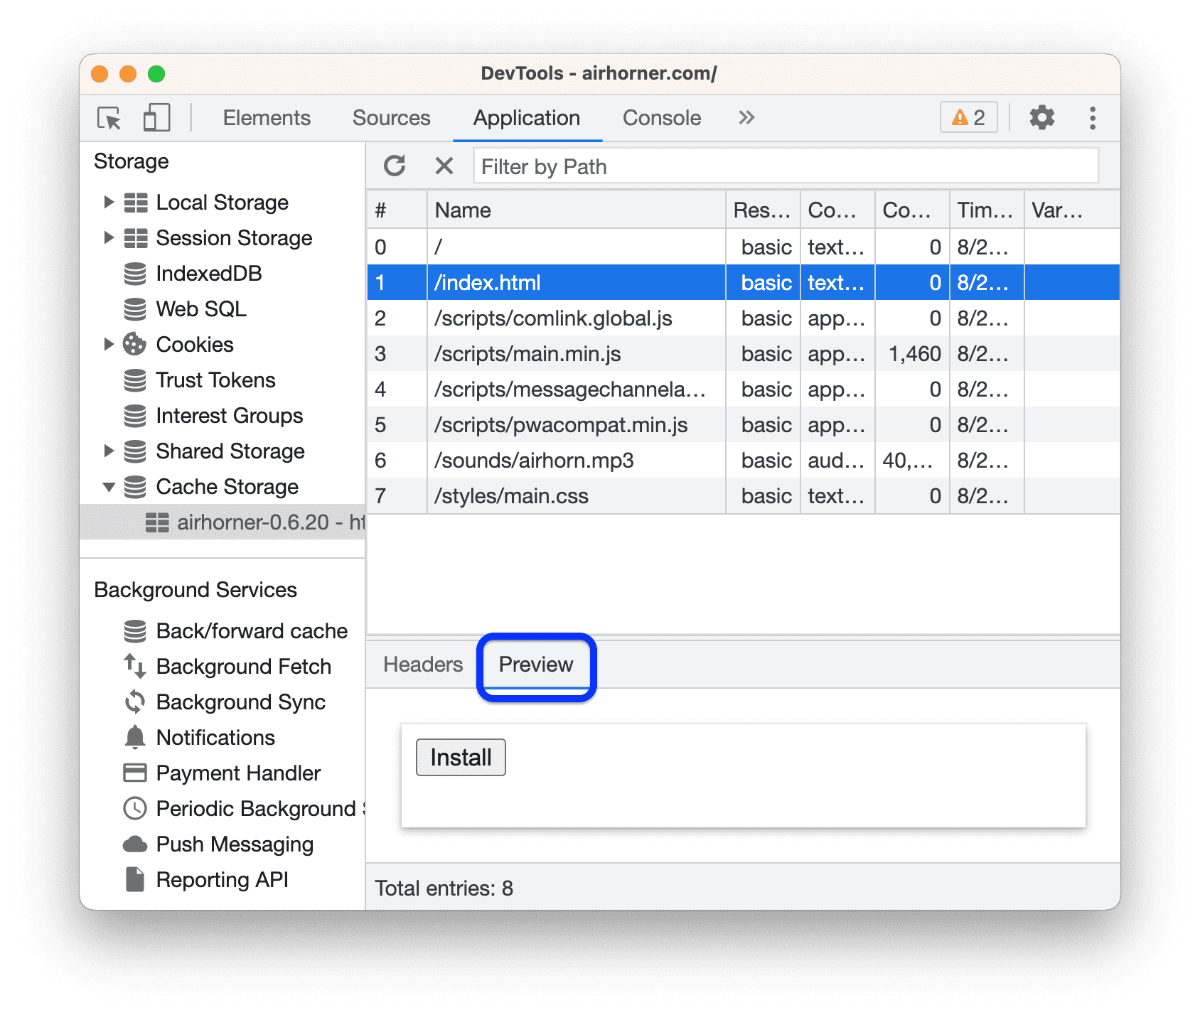Click the Filter by Path field
The width and height of the screenshot is (1200, 1015).
pos(782,166)
